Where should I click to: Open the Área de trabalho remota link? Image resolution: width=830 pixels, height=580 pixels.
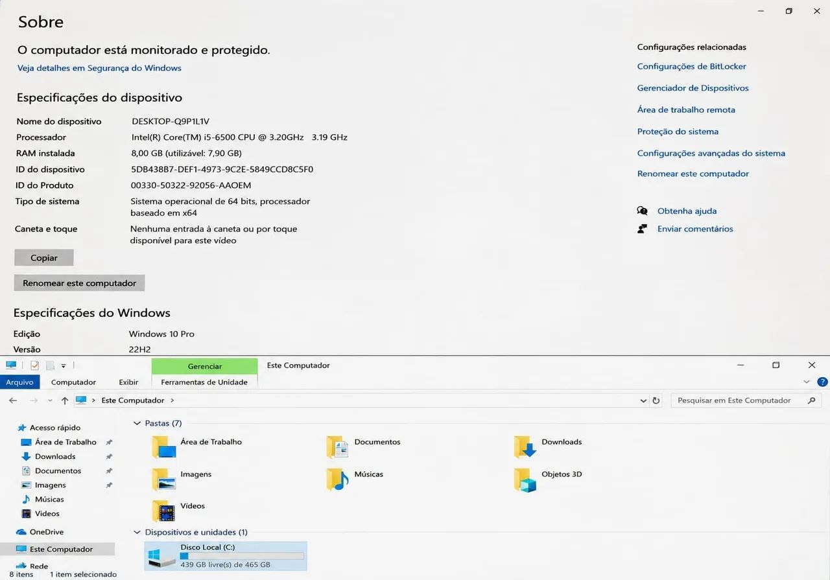[x=686, y=110]
